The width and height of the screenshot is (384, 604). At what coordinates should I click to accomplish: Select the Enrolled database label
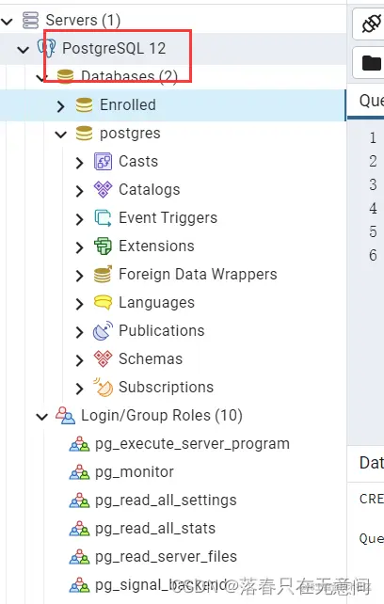[x=128, y=104]
